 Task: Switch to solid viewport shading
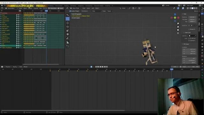(x=192, y=8)
